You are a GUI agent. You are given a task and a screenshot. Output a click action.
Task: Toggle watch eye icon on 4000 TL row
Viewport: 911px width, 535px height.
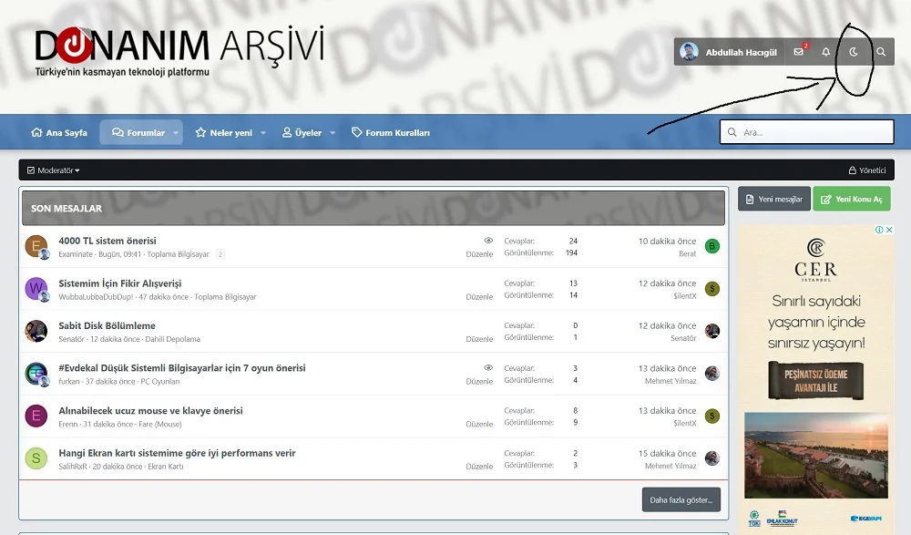pos(488,241)
